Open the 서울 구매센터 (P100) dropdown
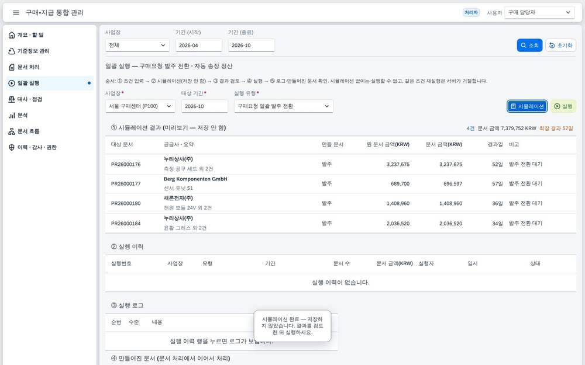 point(140,106)
